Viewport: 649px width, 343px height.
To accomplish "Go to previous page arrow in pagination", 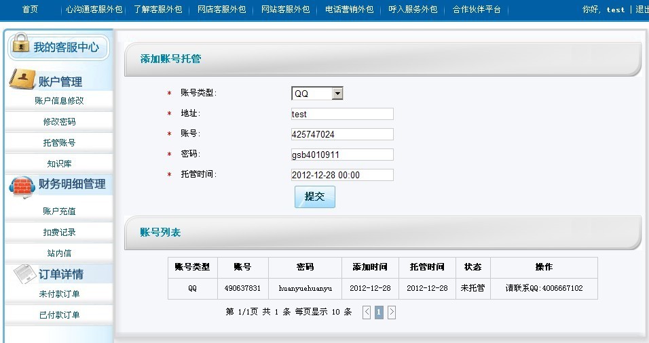I will (x=367, y=312).
